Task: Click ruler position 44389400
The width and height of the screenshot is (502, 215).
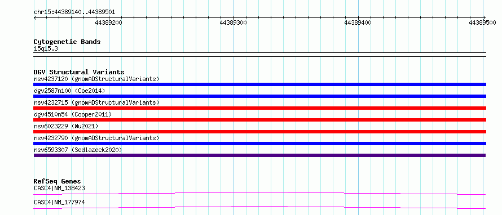Action: coord(358,23)
